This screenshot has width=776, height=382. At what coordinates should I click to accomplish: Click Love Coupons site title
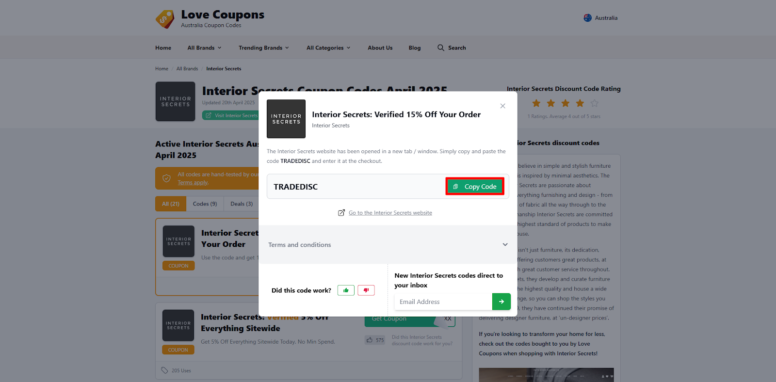pyautogui.click(x=223, y=15)
